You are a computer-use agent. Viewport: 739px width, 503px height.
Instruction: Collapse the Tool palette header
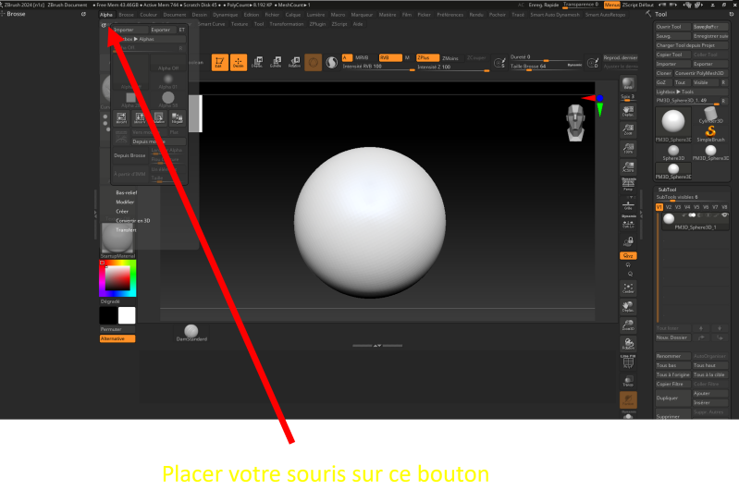click(660, 14)
